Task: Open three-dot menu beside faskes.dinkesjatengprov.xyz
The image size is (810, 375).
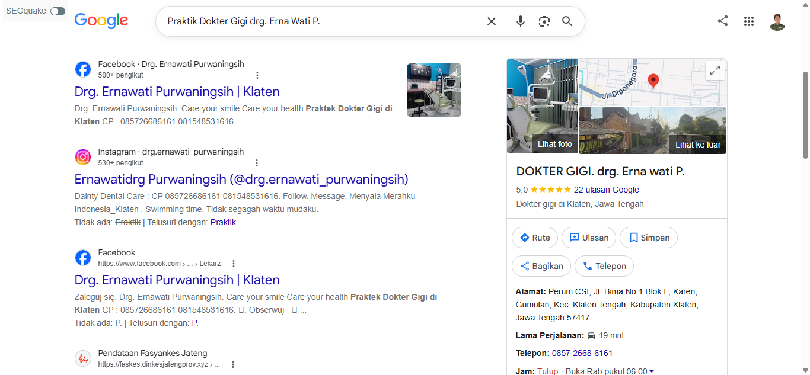Action: (233, 364)
